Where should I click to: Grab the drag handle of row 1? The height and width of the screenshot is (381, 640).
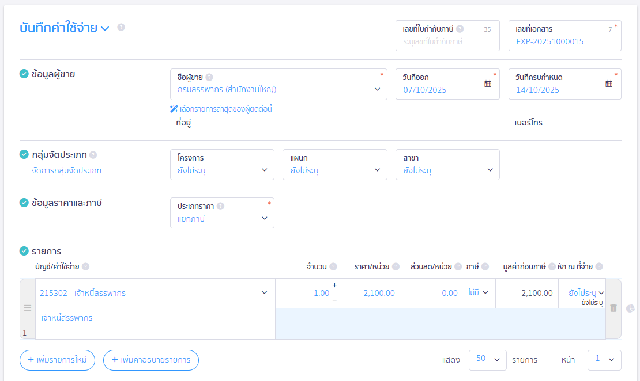pyautogui.click(x=27, y=308)
